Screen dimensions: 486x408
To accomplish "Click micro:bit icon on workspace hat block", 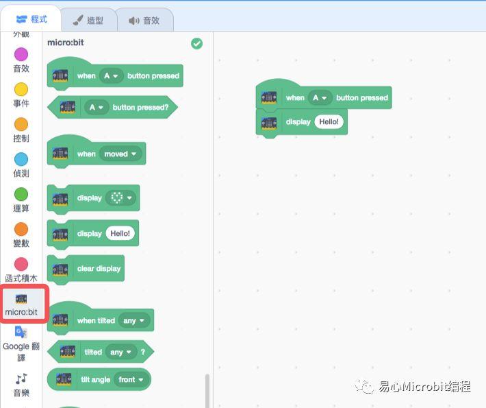I will click(x=269, y=97).
